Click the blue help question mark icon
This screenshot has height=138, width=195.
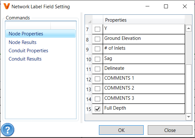7,130
